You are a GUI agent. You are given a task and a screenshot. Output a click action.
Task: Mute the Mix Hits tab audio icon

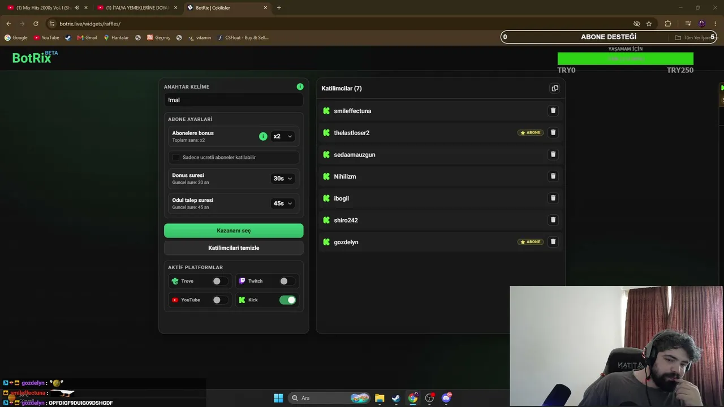[x=77, y=8]
